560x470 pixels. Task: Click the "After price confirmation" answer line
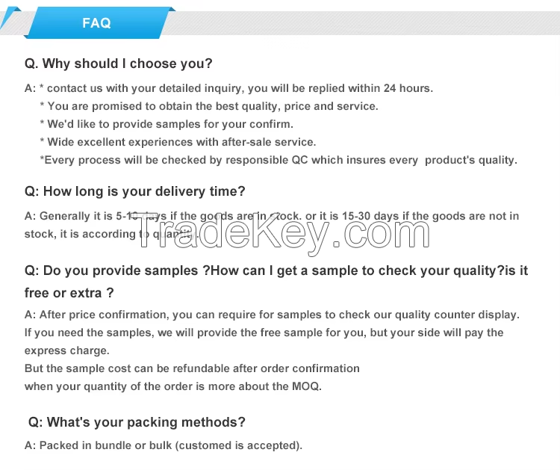click(272, 315)
